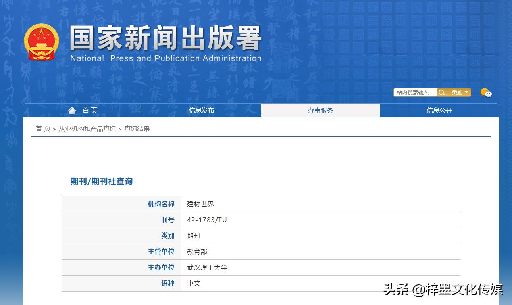Viewport: 512px width, 305px height.
Task: Click the 42-1783/TU journal number
Action: pos(206,220)
